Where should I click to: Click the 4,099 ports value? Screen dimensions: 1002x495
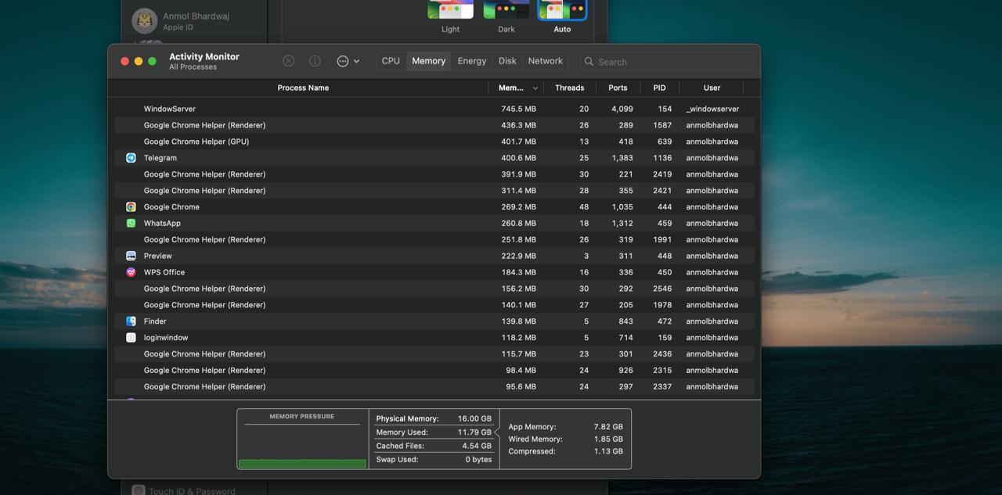click(x=622, y=109)
